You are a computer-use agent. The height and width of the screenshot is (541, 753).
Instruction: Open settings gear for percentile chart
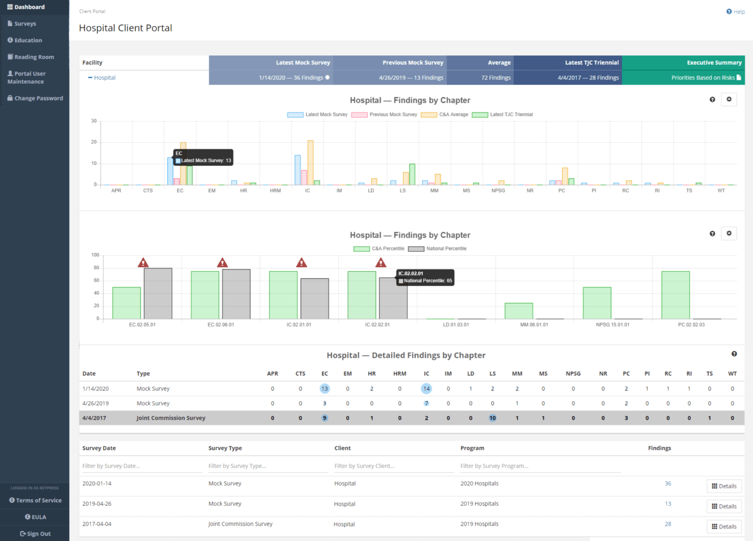click(728, 234)
